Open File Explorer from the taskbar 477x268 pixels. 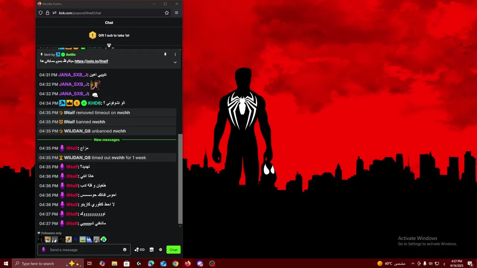click(x=114, y=264)
